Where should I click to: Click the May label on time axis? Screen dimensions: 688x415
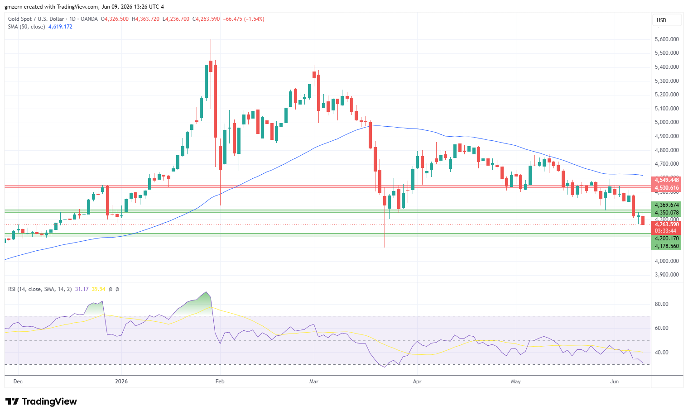click(516, 382)
